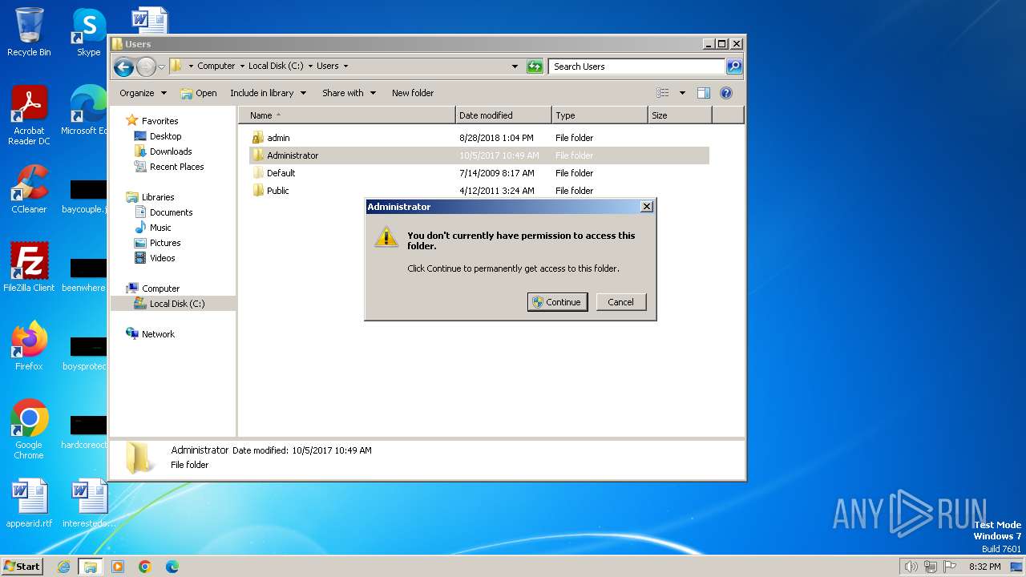The image size is (1026, 577).
Task: Click Libraries in the navigation pane
Action: point(158,197)
